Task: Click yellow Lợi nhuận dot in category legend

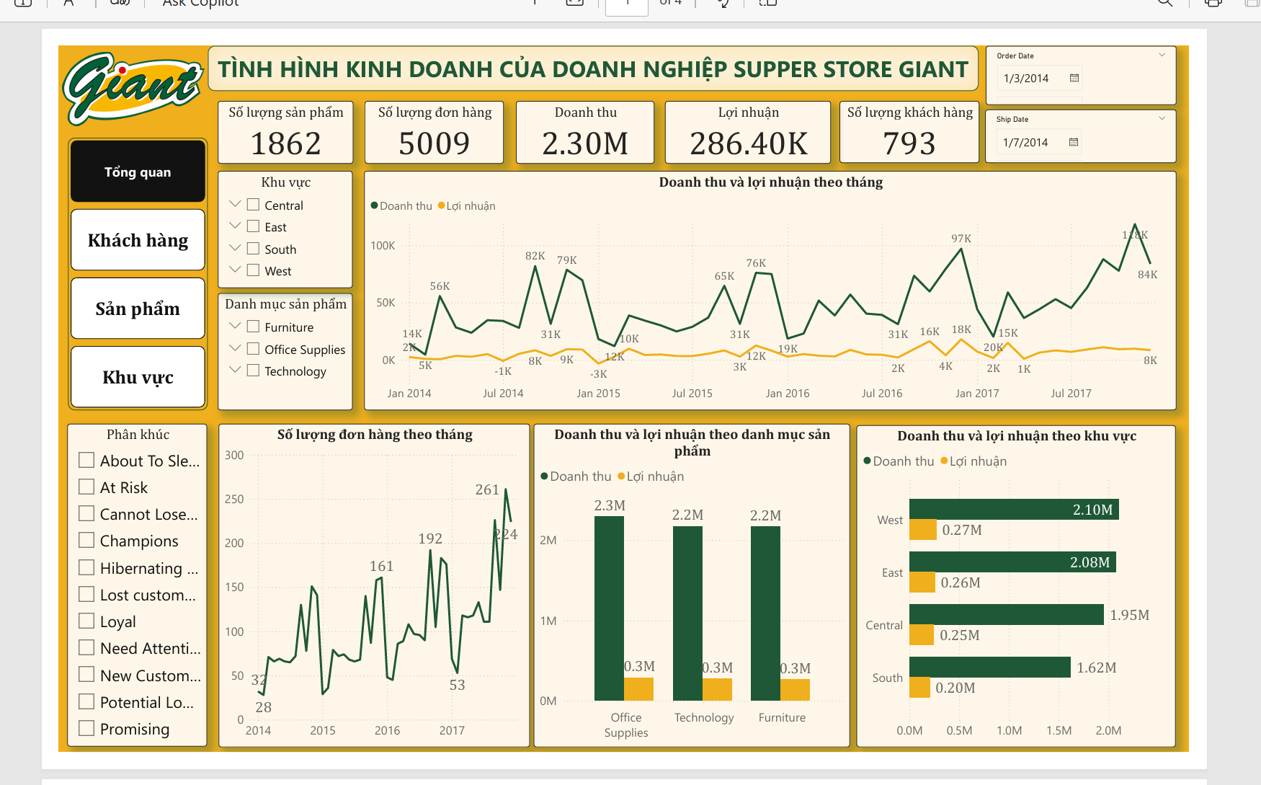Action: (x=621, y=476)
